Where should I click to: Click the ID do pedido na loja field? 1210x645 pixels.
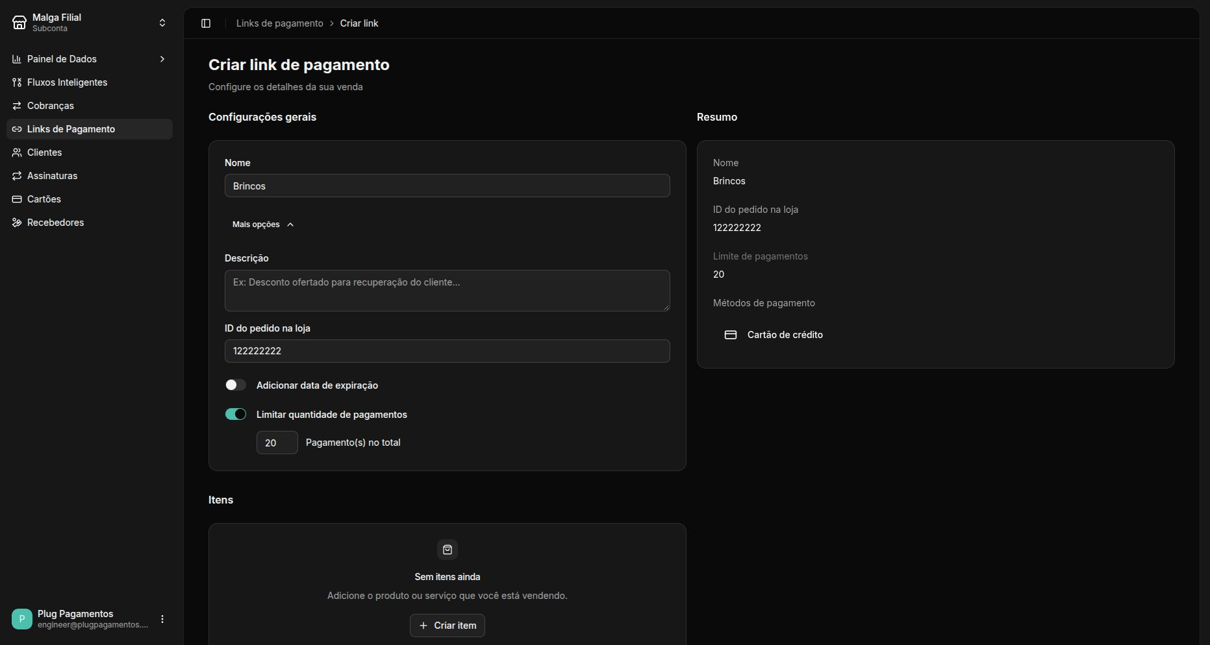[447, 351]
